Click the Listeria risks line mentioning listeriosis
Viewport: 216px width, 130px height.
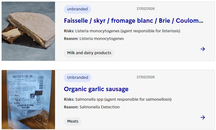122,31
